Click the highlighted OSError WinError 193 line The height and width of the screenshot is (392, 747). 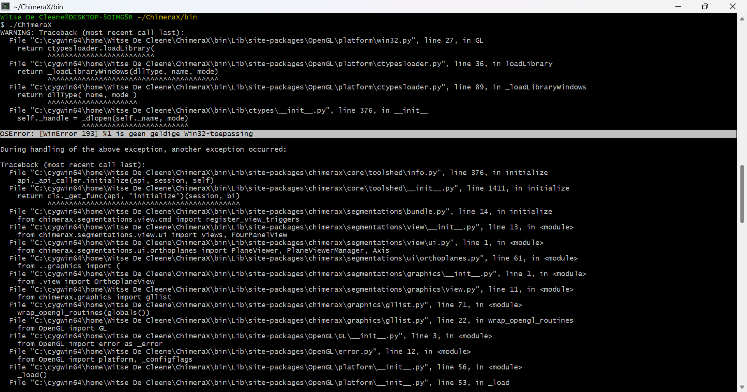[126, 134]
